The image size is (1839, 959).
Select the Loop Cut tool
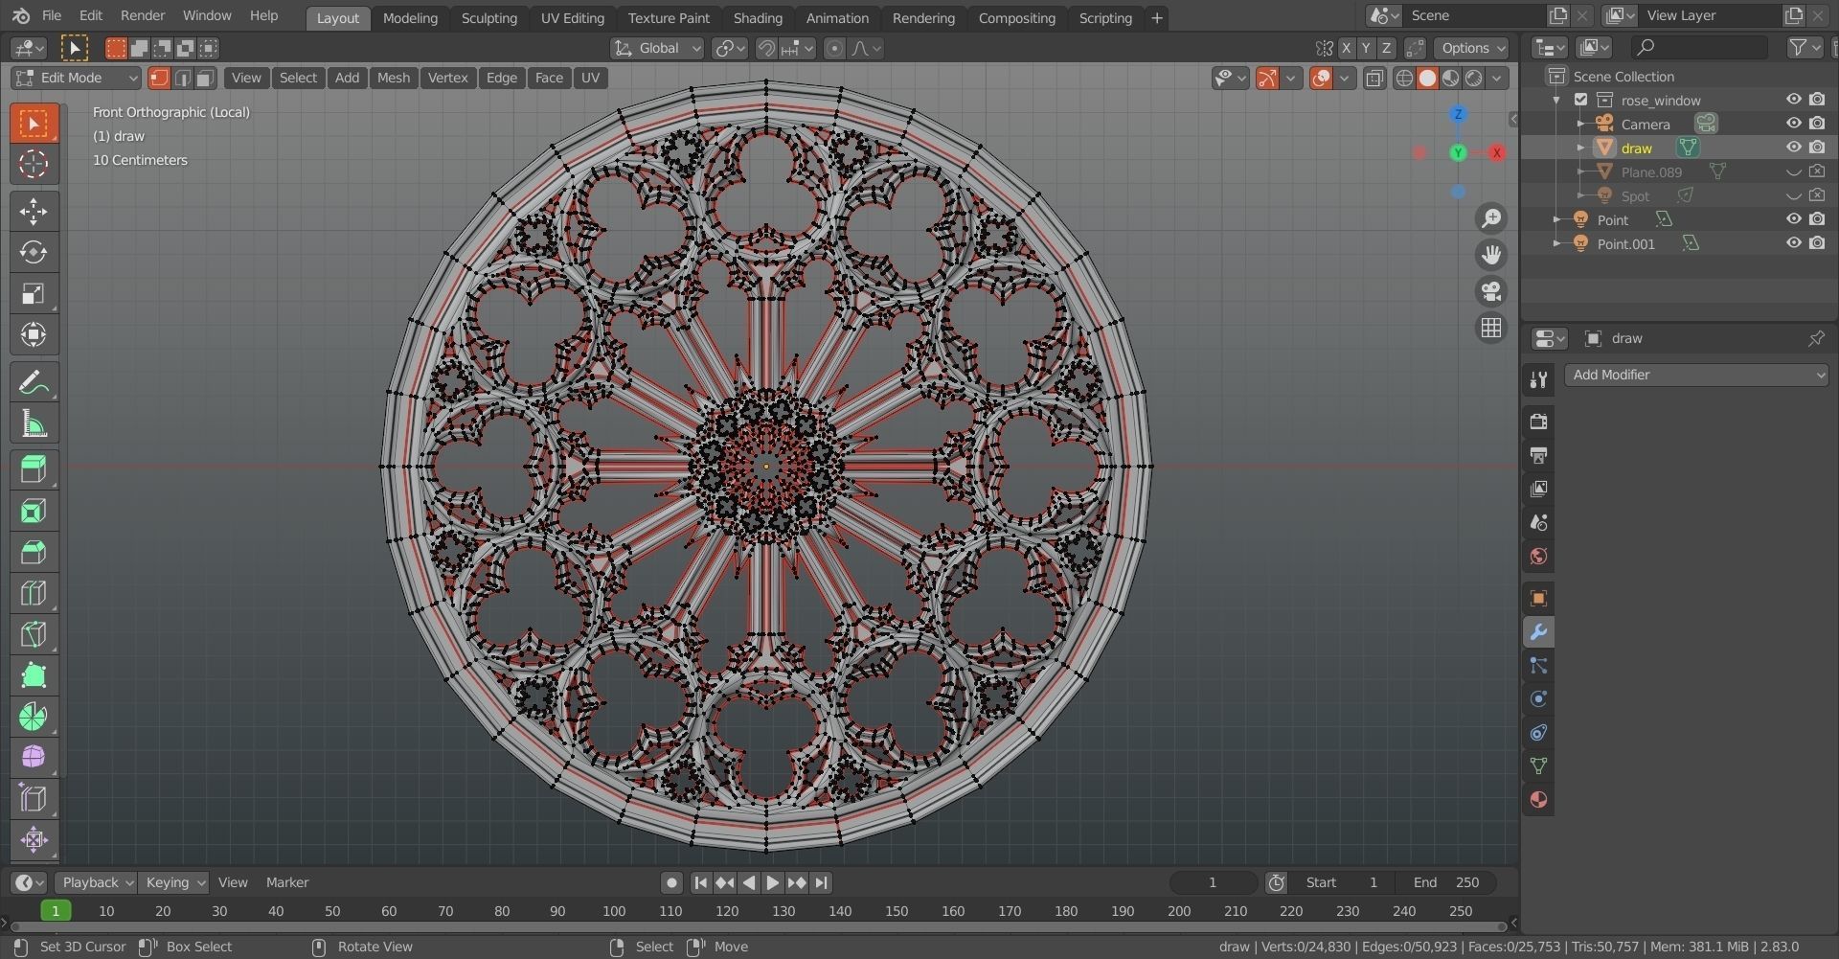click(x=34, y=593)
